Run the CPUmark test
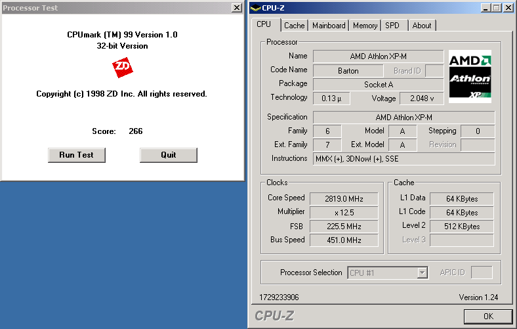The height and width of the screenshot is (329, 517). pos(77,155)
